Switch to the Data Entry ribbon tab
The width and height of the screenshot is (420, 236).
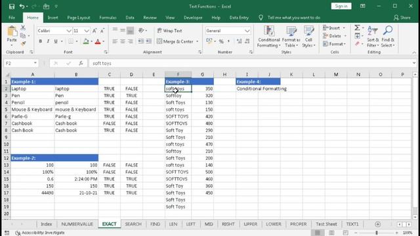click(239, 18)
